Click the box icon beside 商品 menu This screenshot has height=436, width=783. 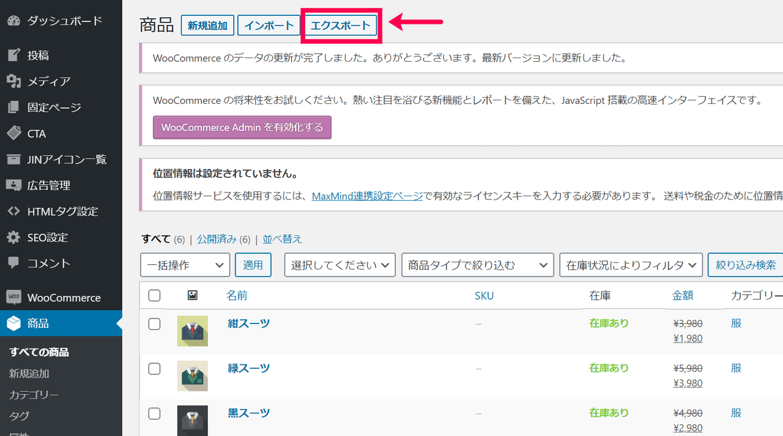point(14,323)
